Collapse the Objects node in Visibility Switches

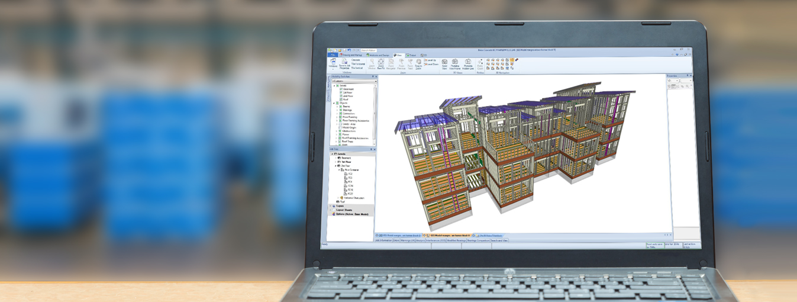point(334,103)
